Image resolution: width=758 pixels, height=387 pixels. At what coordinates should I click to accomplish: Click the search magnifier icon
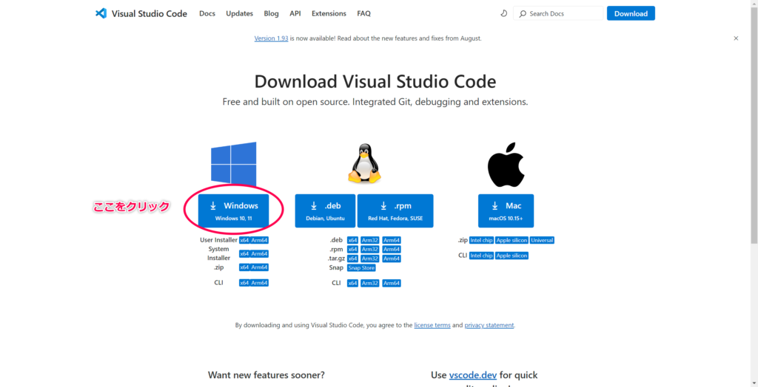coord(523,13)
